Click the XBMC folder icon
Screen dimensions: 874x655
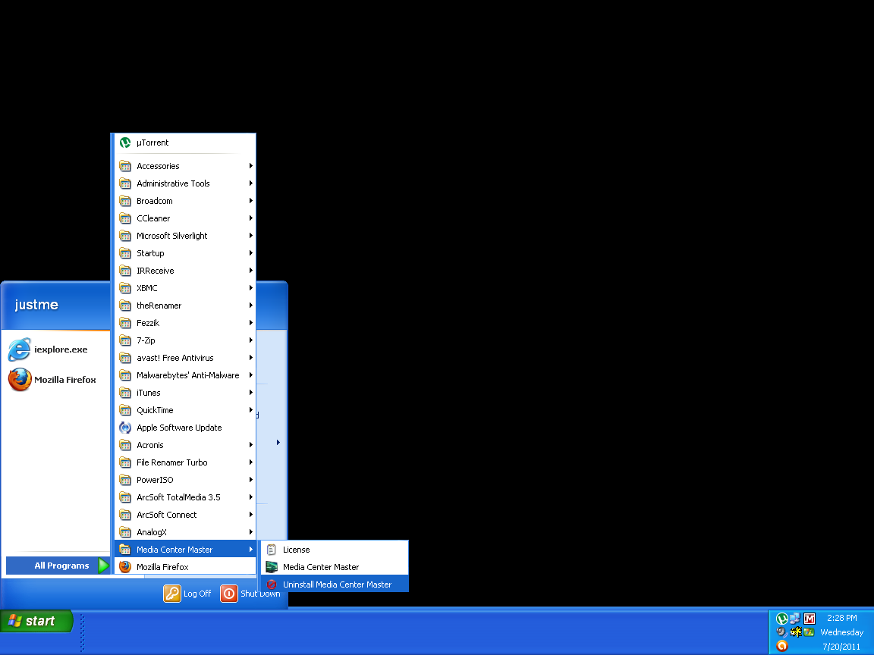(125, 288)
